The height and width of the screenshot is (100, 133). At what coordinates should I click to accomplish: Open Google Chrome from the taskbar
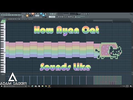[46, 86]
